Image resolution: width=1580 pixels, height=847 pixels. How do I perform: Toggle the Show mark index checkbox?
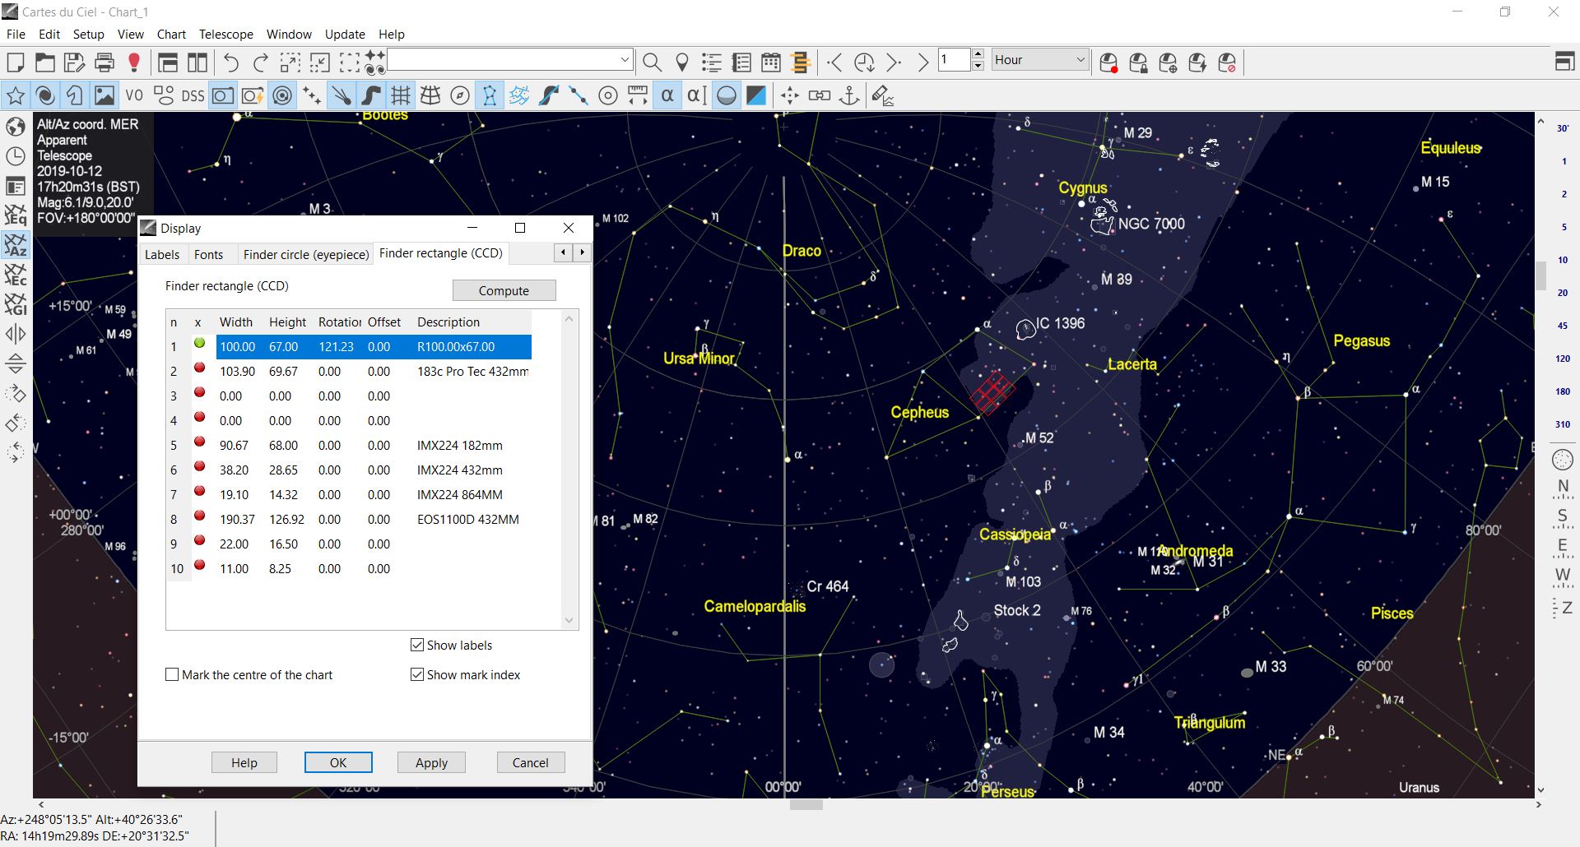point(417,674)
